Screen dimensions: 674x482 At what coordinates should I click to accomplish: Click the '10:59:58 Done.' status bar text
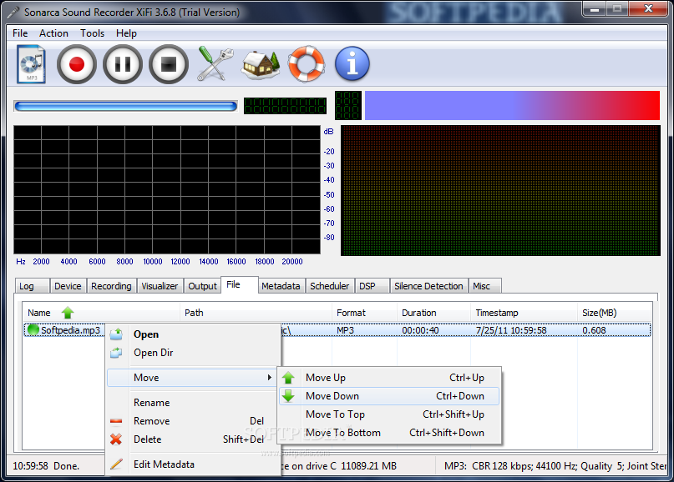(46, 466)
